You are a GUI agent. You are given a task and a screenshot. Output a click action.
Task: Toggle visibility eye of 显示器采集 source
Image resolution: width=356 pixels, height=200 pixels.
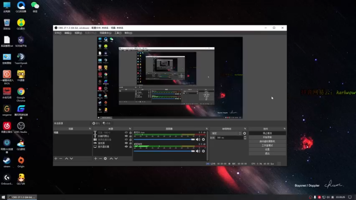click(126, 147)
